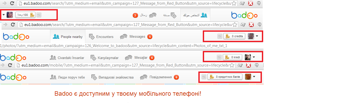Open the أشخاص حولك tab
The height and width of the screenshot is (104, 353).
point(195,15)
